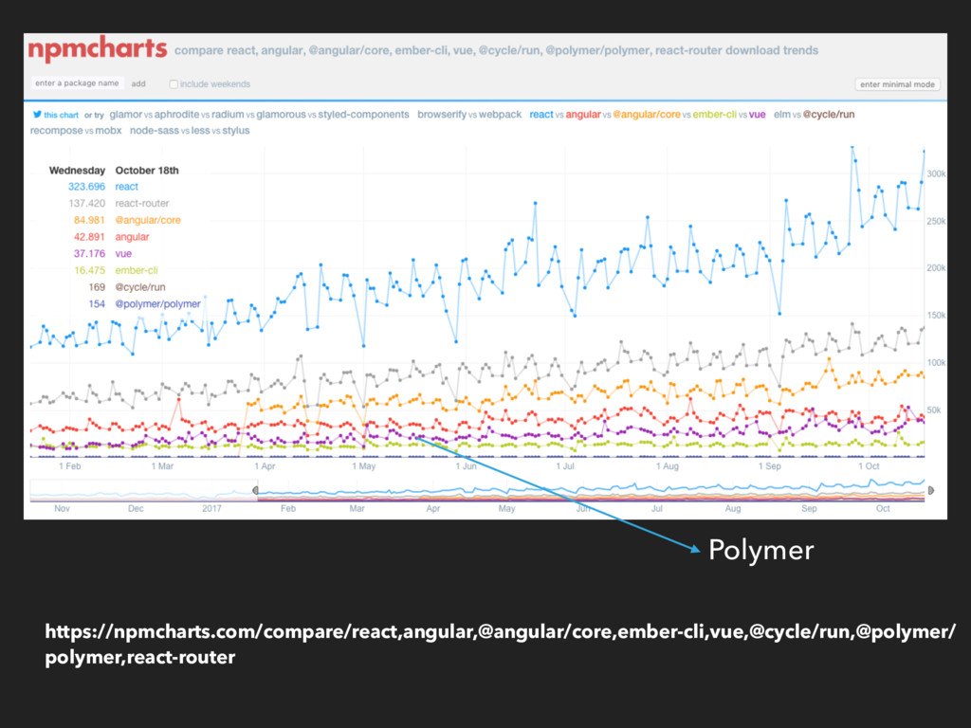This screenshot has width=971, height=728.
Task: Click '@cycle/run' legend entry
Action: pyautogui.click(x=140, y=286)
